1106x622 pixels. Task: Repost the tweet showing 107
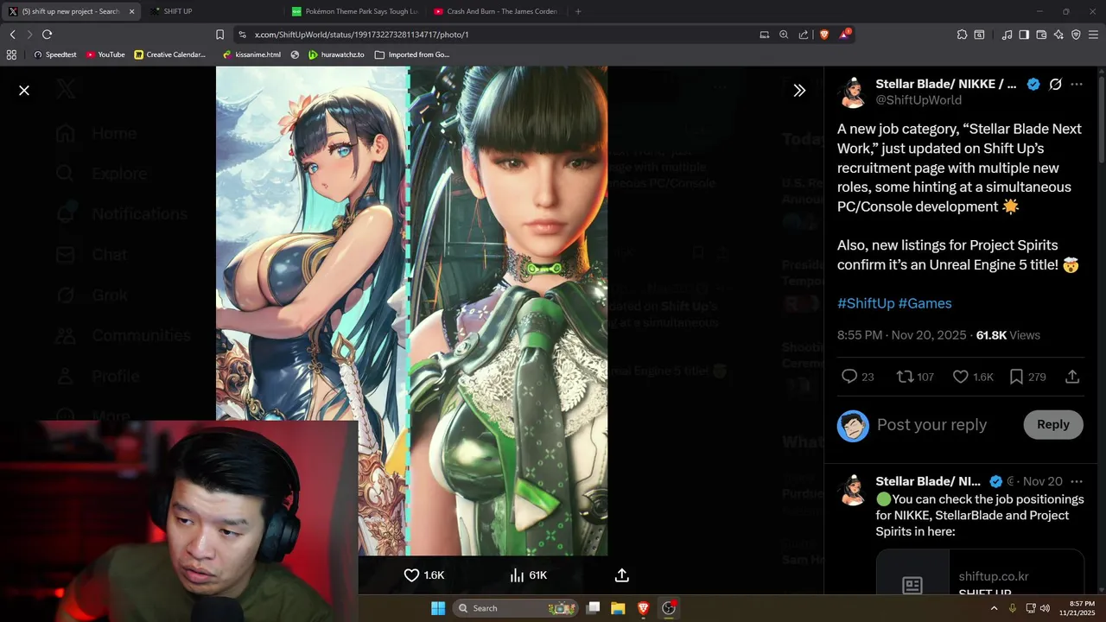pos(915,377)
